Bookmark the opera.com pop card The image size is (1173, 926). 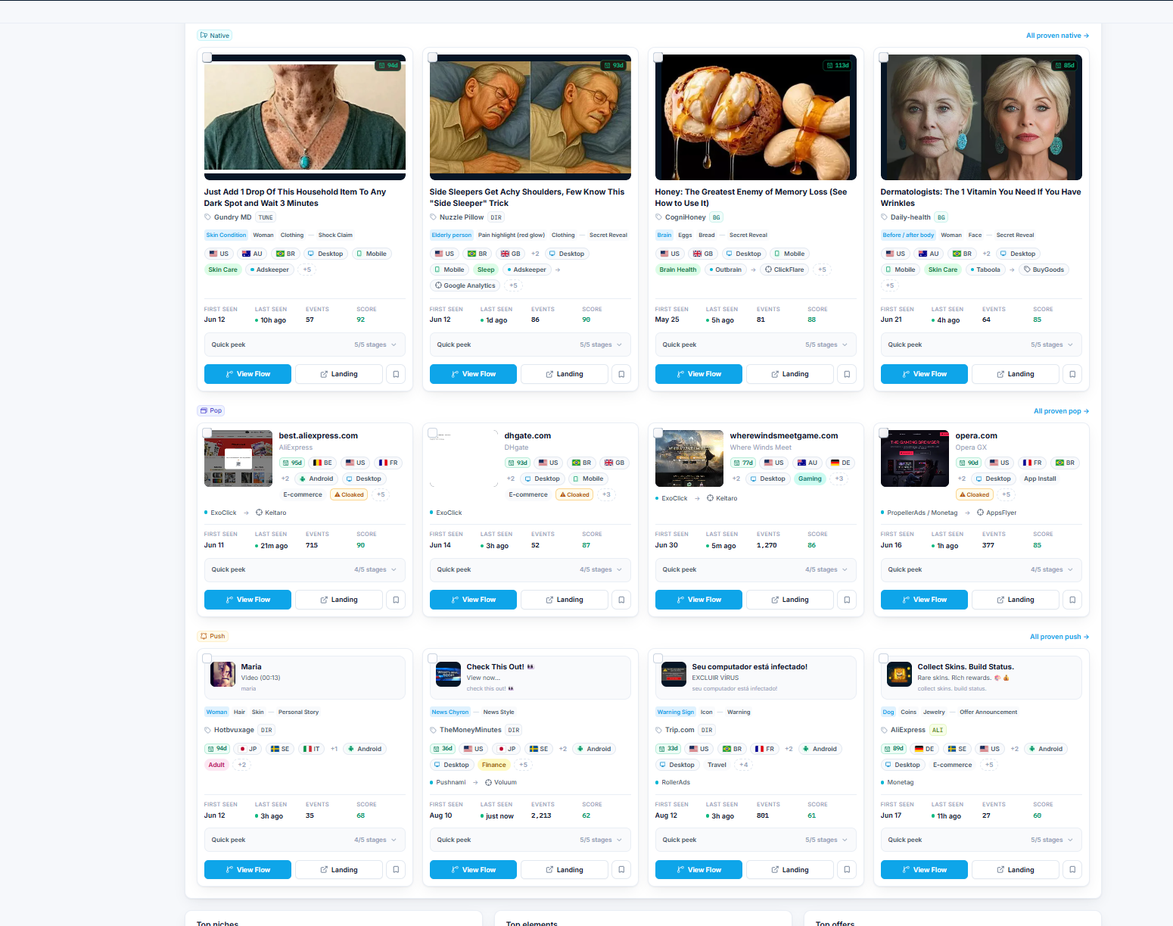coord(1072,600)
